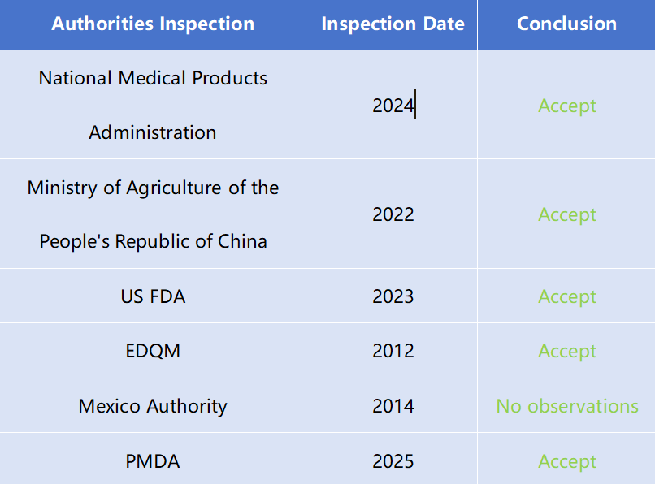Select the PMDA authority cell
Screen dimensions: 655x484
[154, 459]
